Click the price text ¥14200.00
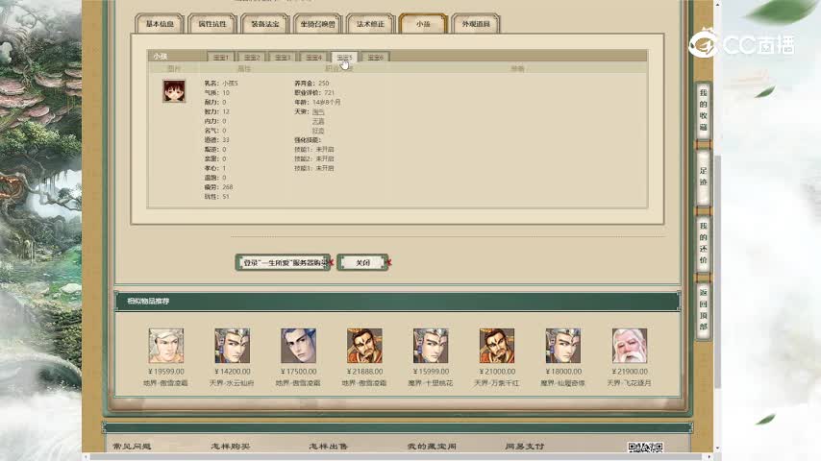 click(x=232, y=372)
